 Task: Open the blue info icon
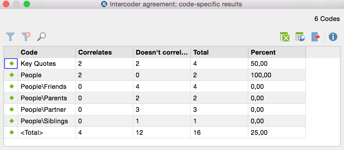tap(333, 37)
